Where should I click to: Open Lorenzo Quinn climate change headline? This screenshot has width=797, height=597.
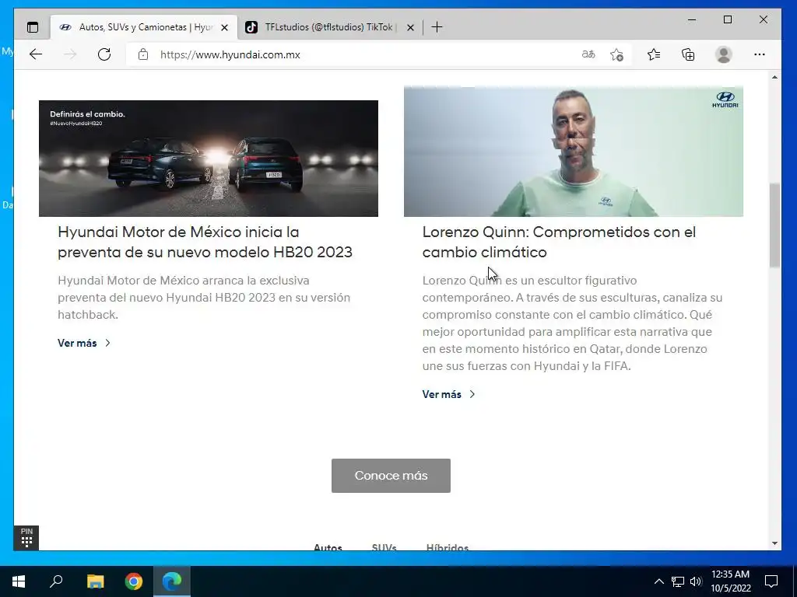click(559, 243)
